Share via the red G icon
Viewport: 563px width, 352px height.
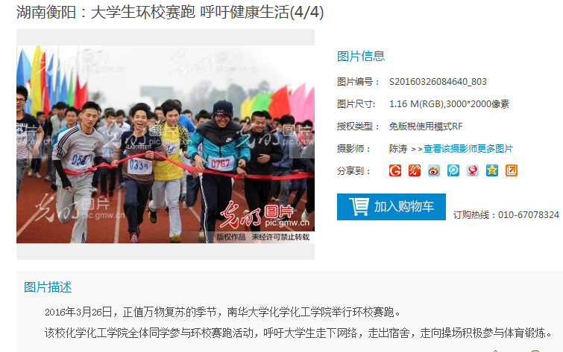(x=395, y=170)
